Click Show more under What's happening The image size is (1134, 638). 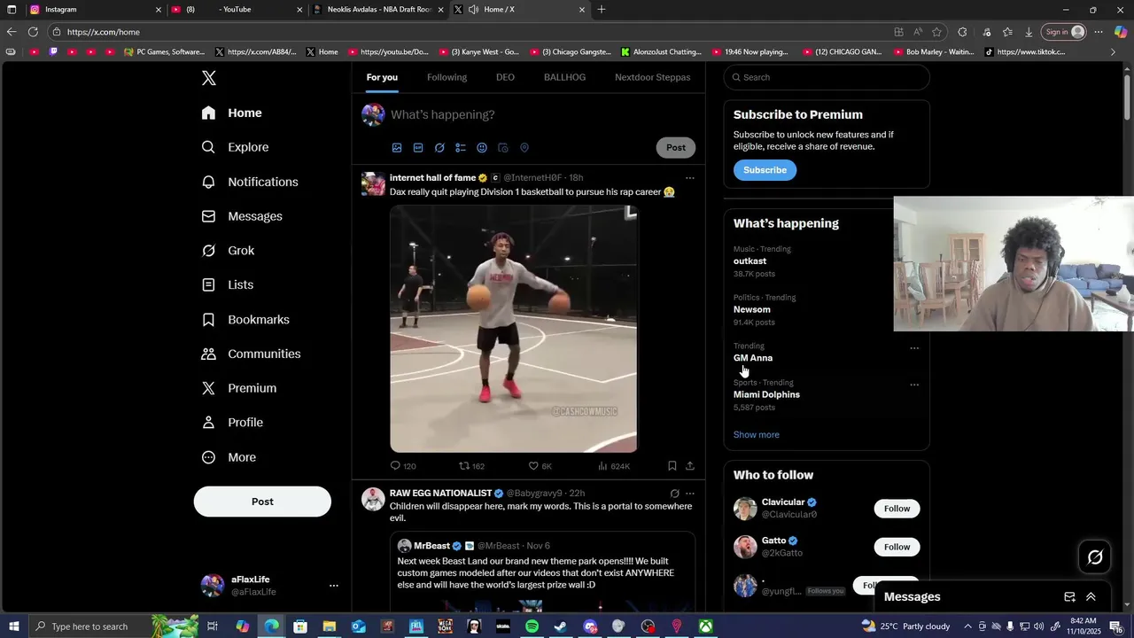pyautogui.click(x=757, y=435)
